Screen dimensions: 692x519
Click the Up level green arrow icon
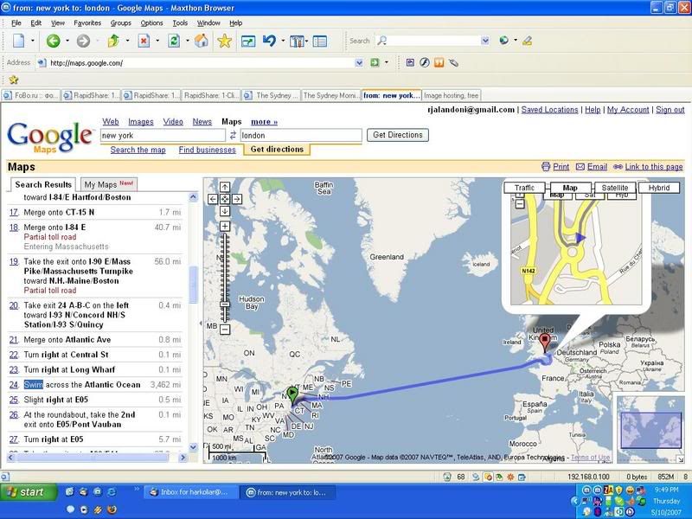[x=113, y=41]
